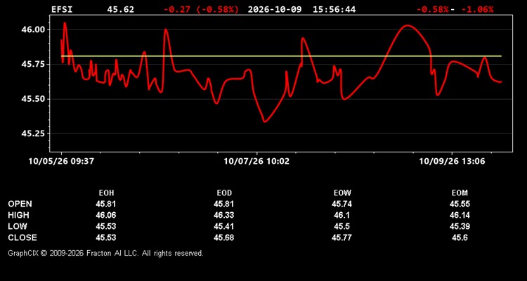
Task: Select the EOH column header
Action: 106,193
